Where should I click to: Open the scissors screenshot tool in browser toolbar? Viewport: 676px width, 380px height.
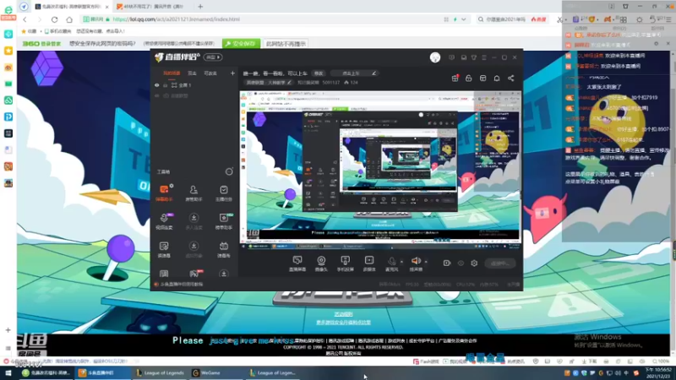pos(559,19)
